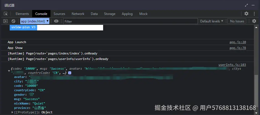
Task: Open console settings gear beside No Issues
Action: (254, 21)
